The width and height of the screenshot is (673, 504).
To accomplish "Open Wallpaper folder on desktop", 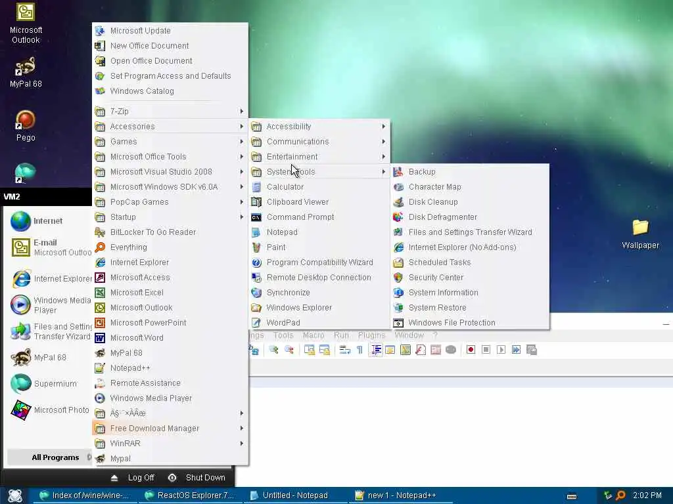I will [640, 234].
